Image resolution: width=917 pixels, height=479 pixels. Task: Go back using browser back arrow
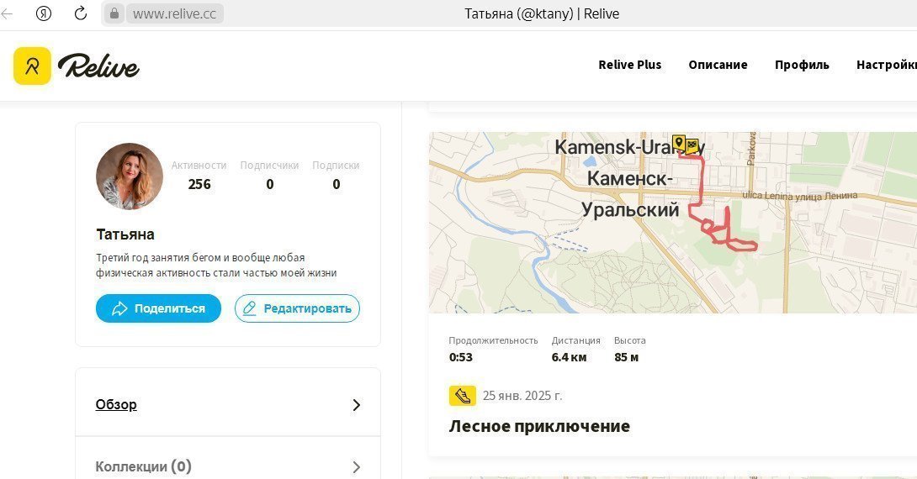(7, 13)
